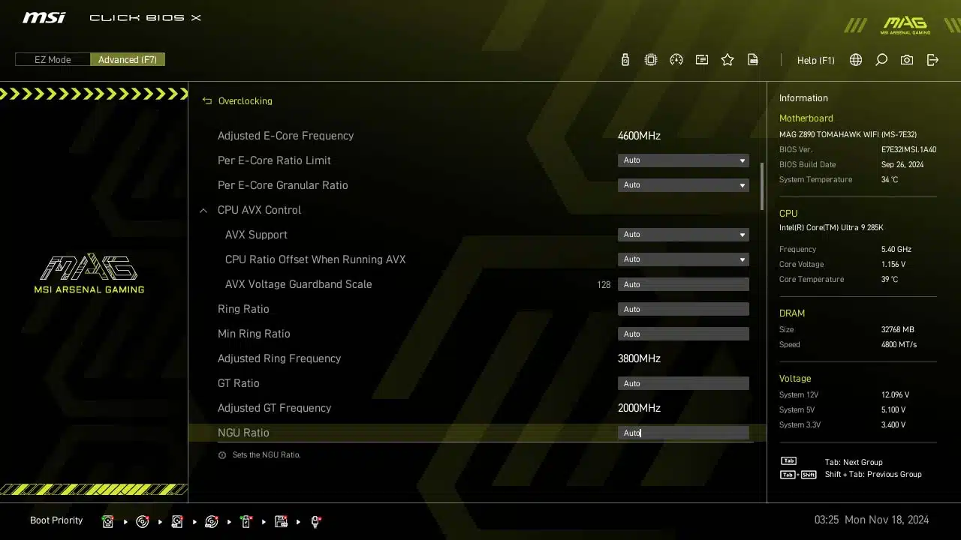Screen dimensions: 961x540
Task: Click the 'Sets the NGU Ratio.' description
Action: [x=267, y=455]
